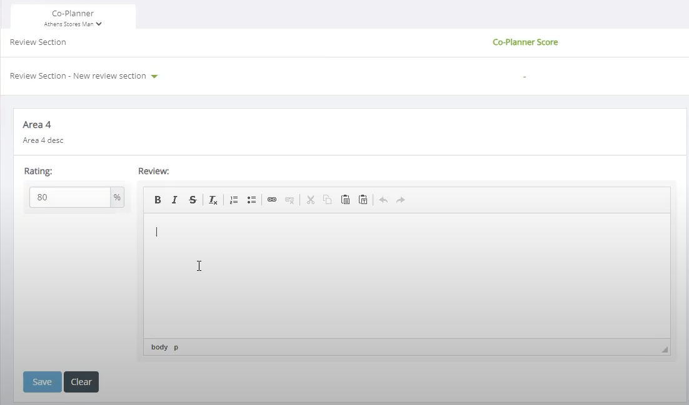Insert a link with the chain icon
Viewport: 689px width, 405px height.
pos(272,200)
